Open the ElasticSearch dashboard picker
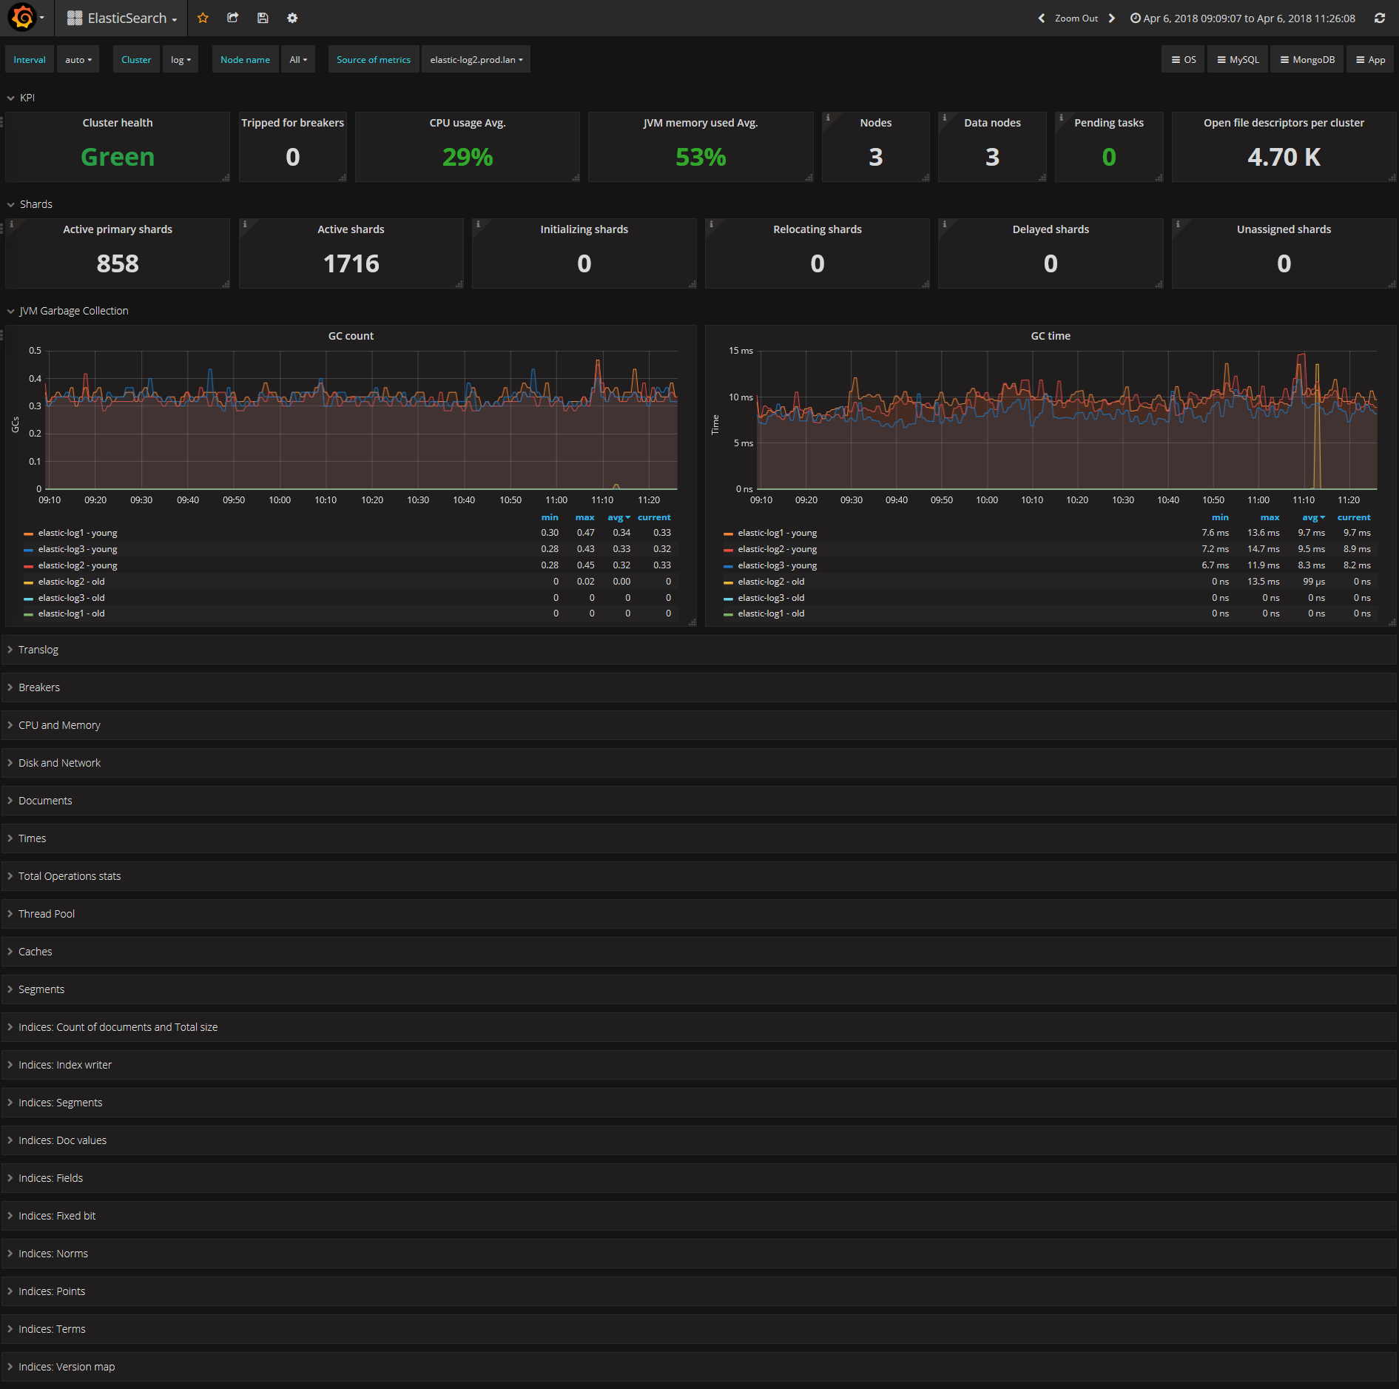Viewport: 1399px width, 1389px height. click(122, 19)
